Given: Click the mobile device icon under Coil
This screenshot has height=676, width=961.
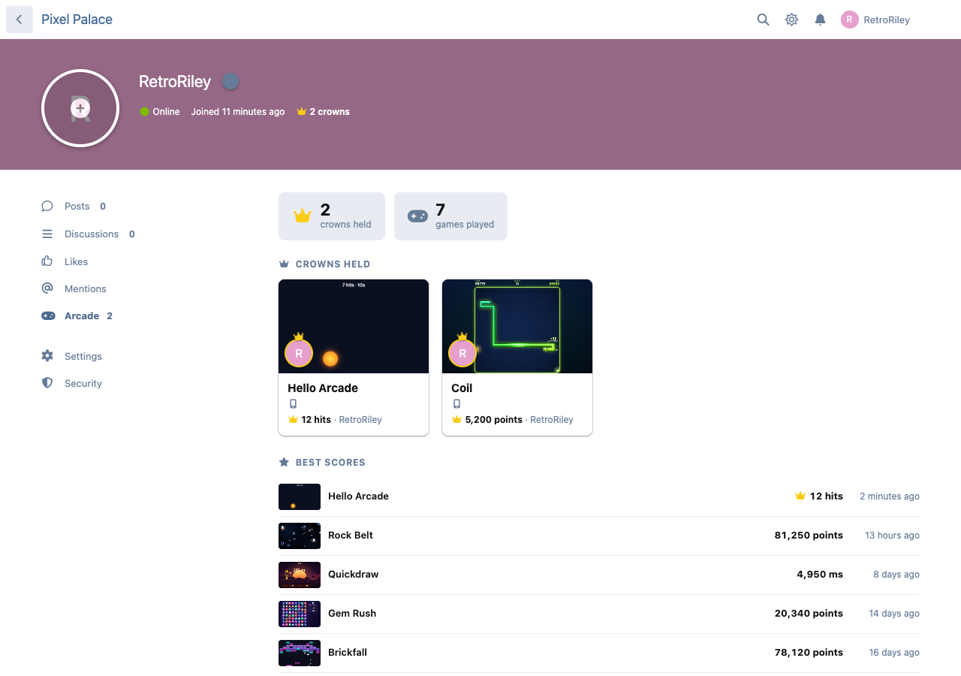Looking at the screenshot, I should tap(456, 404).
